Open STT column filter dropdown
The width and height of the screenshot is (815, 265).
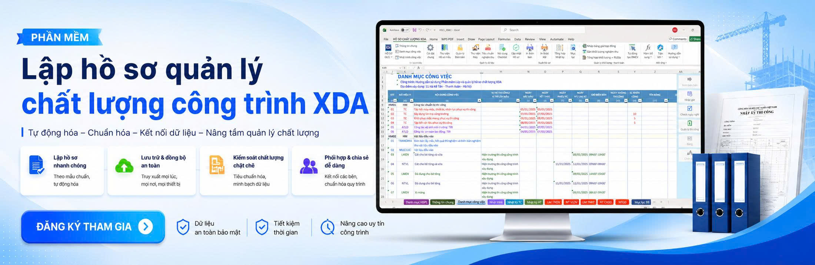tap(395, 100)
